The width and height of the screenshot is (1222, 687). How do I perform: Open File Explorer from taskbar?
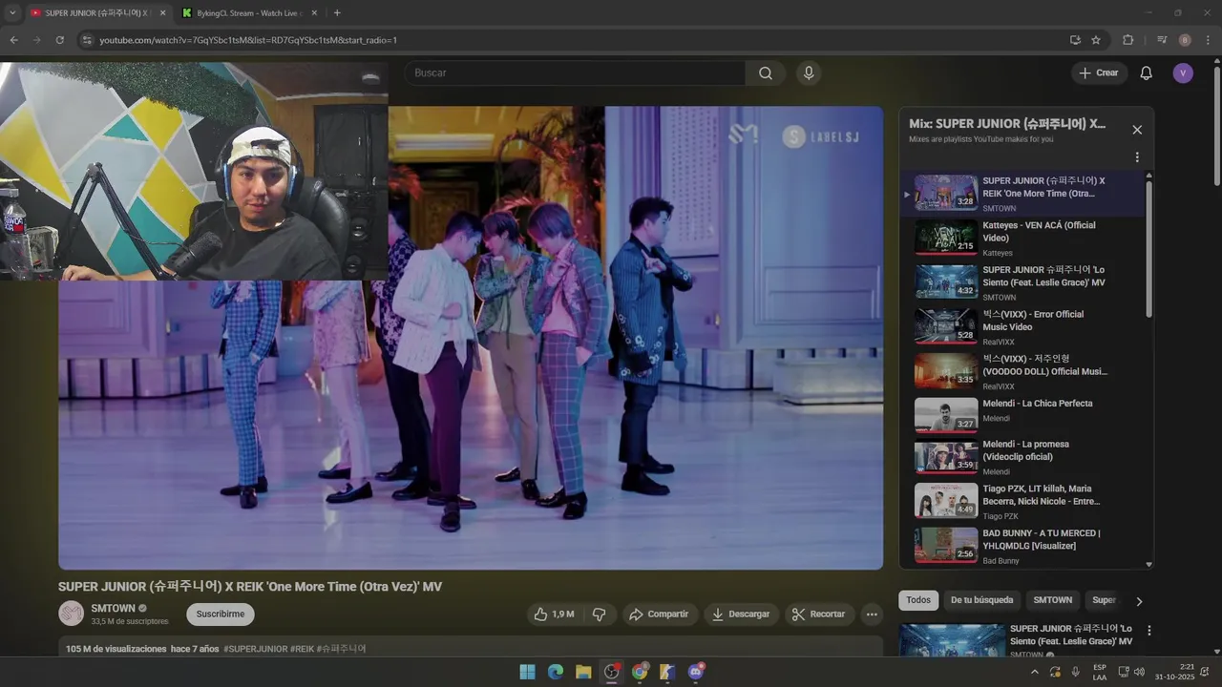[583, 672]
